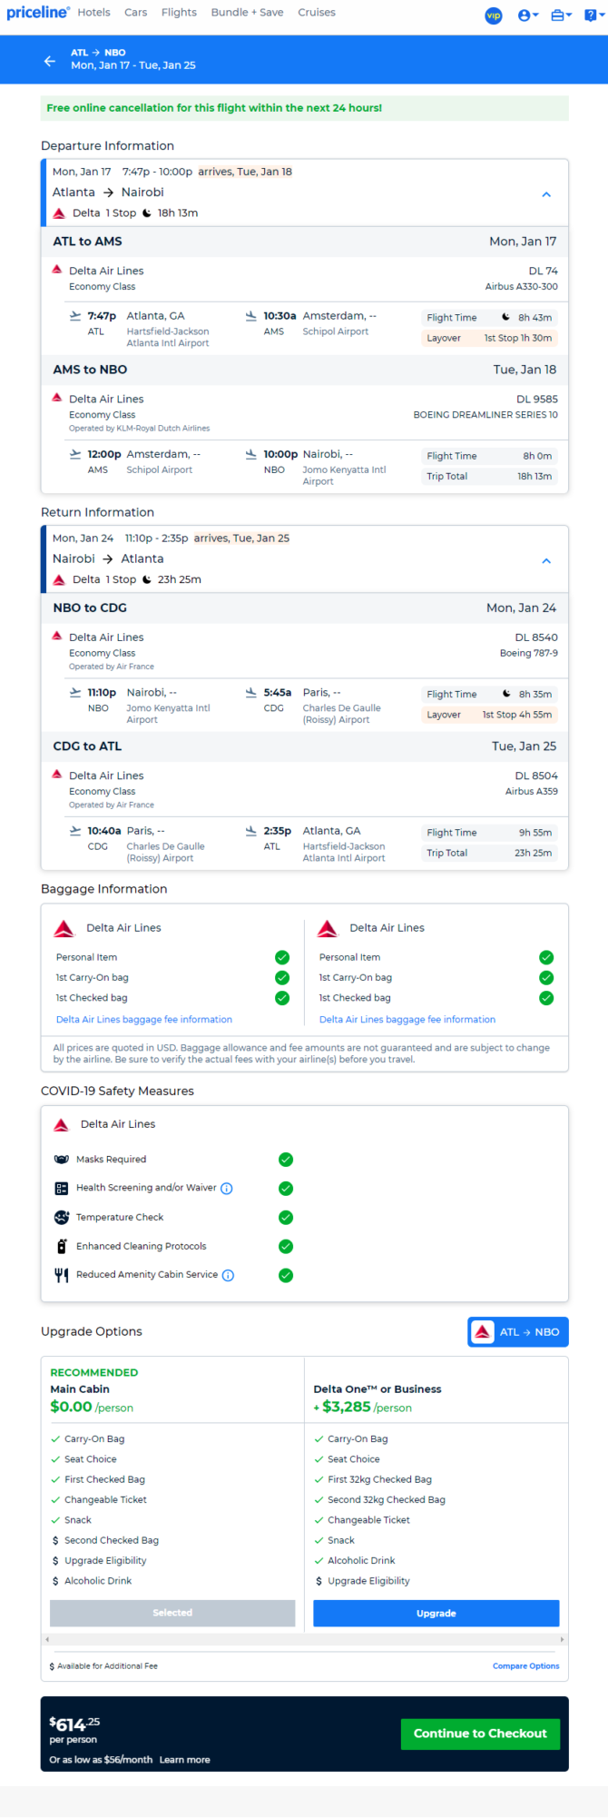This screenshot has height=1818, width=608.
Task: Open the account profile dropdown
Action: [x=528, y=15]
